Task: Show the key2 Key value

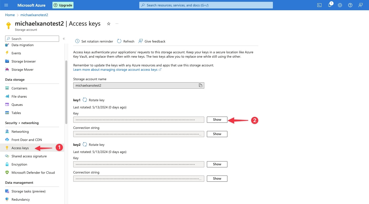Action: pyautogui.click(x=217, y=164)
